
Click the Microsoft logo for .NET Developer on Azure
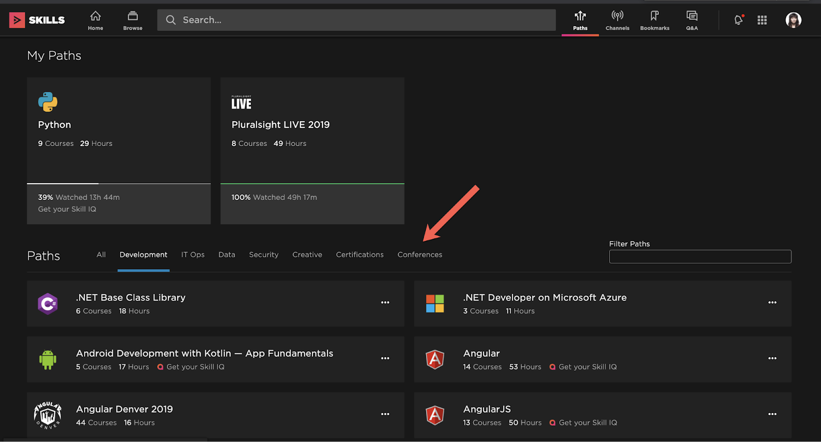coord(435,304)
